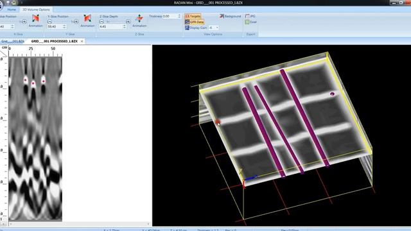
Task: Select the rightmost magenta pipe
Action: pyautogui.click(x=305, y=118)
